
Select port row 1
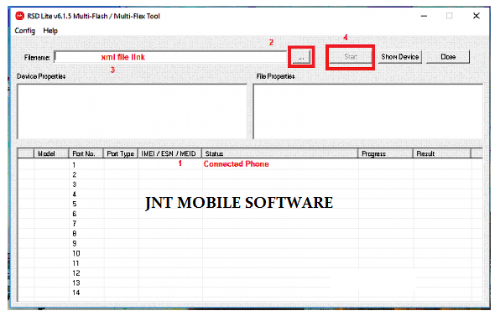coord(250,164)
